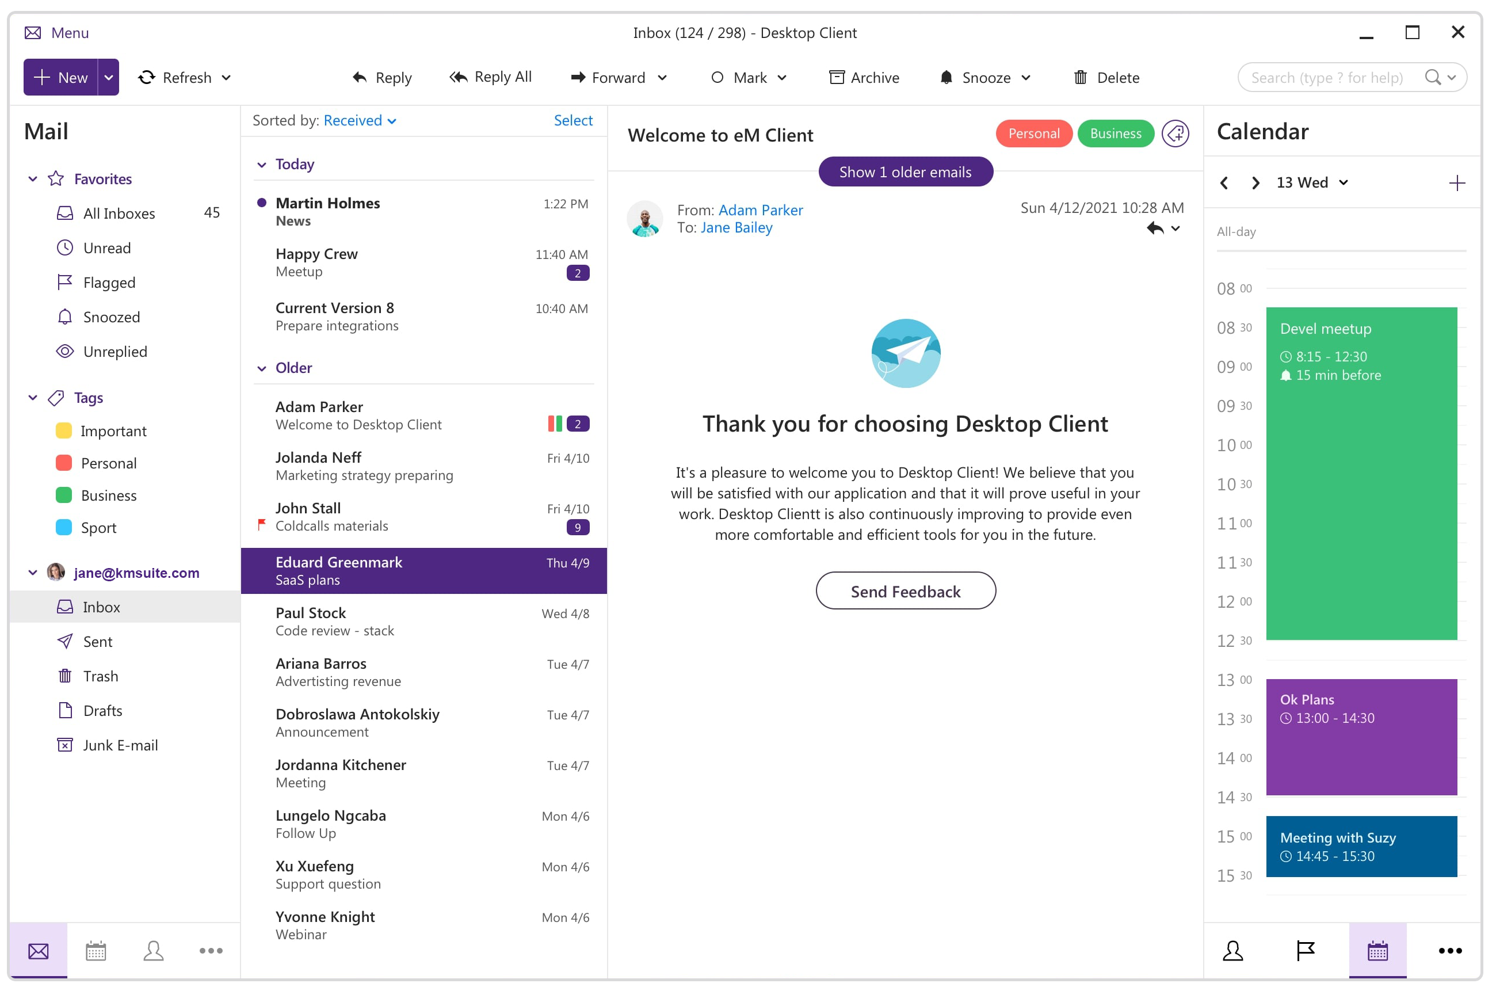Screen dimensions: 1496x987
Task: Open Devel meetup calendar event
Action: (1361, 474)
